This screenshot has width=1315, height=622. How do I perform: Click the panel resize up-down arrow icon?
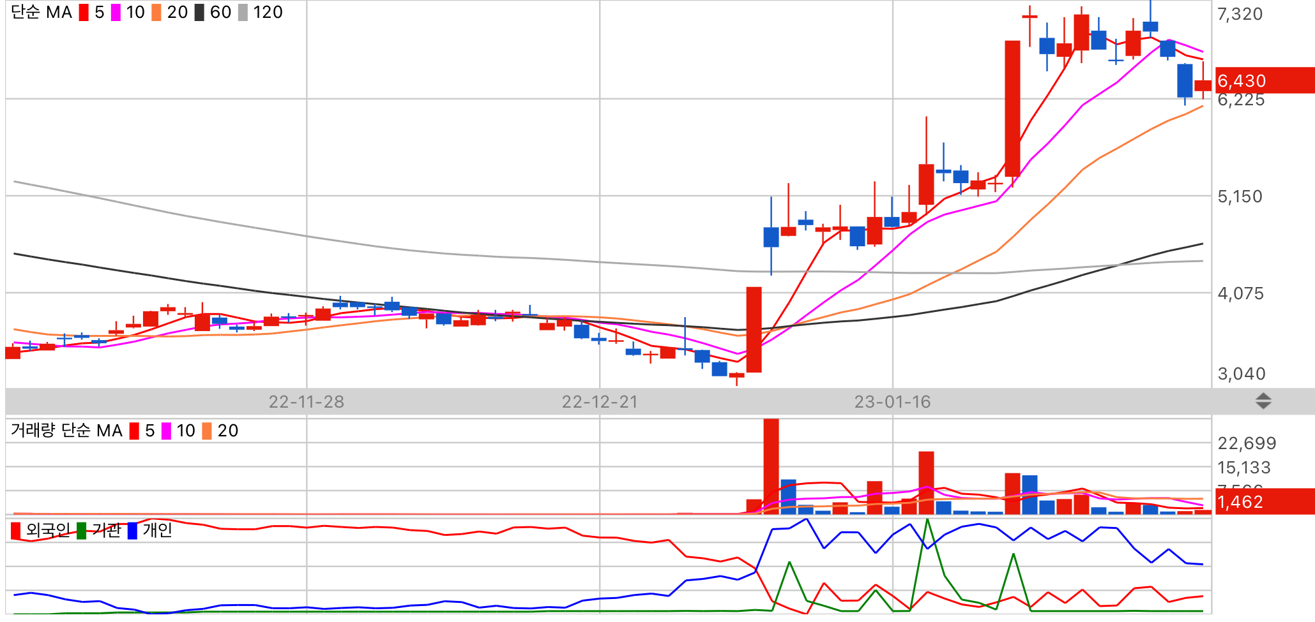pyautogui.click(x=1263, y=401)
